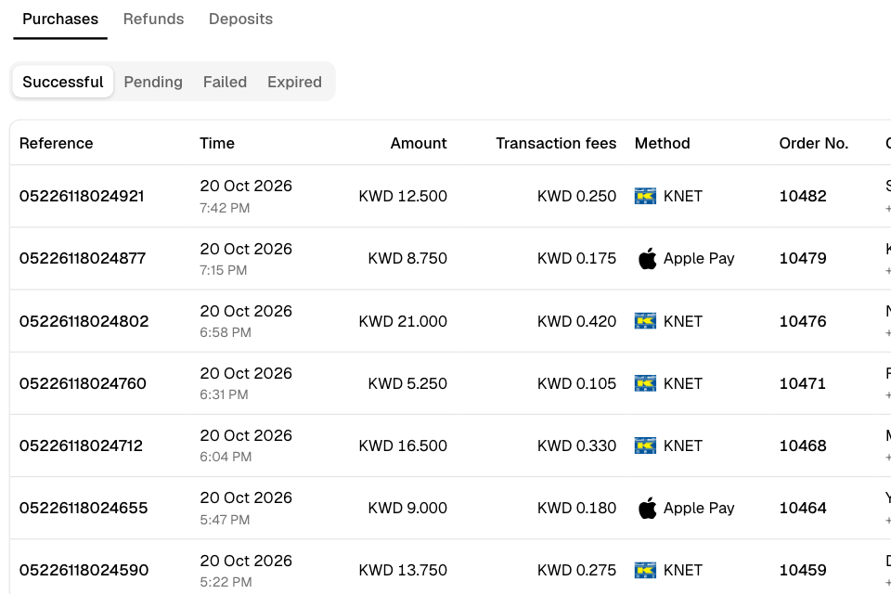Open reference 05226118024921
This screenshot has width=891, height=594.
click(x=82, y=196)
